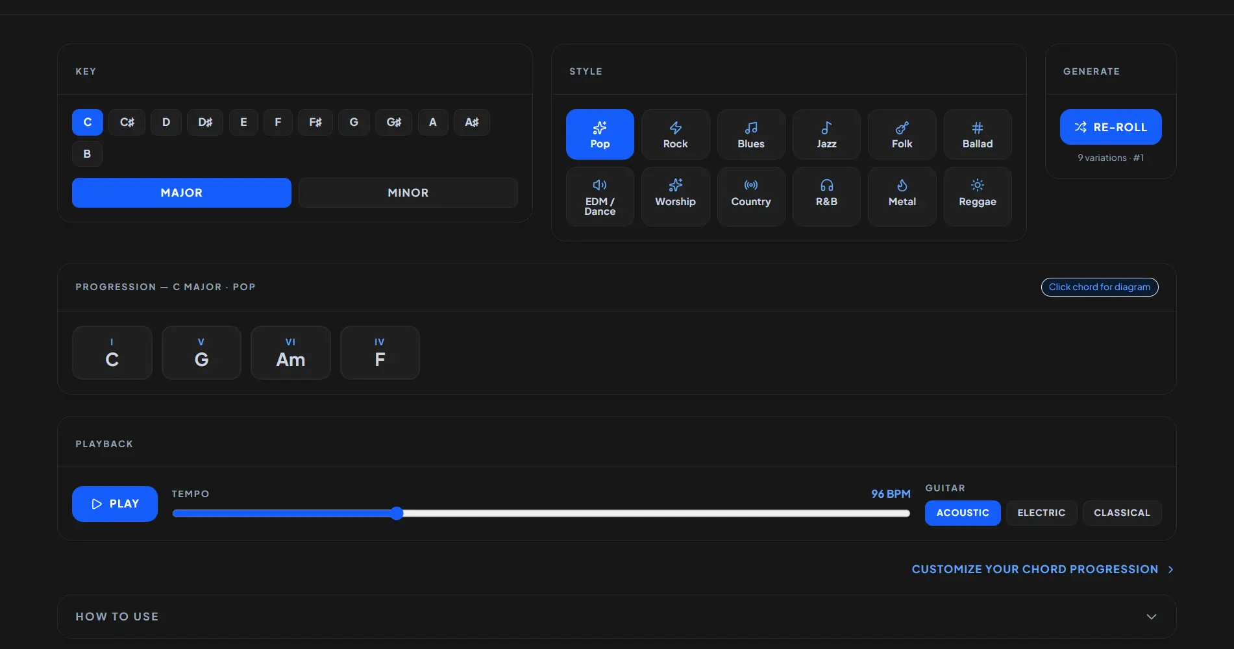Pick the EDM / Dance speaker icon
The image size is (1234, 649).
pyautogui.click(x=600, y=185)
